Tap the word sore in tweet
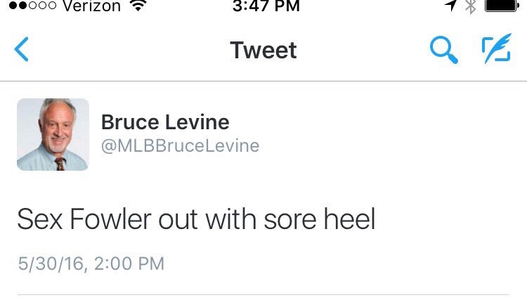 coord(289,220)
